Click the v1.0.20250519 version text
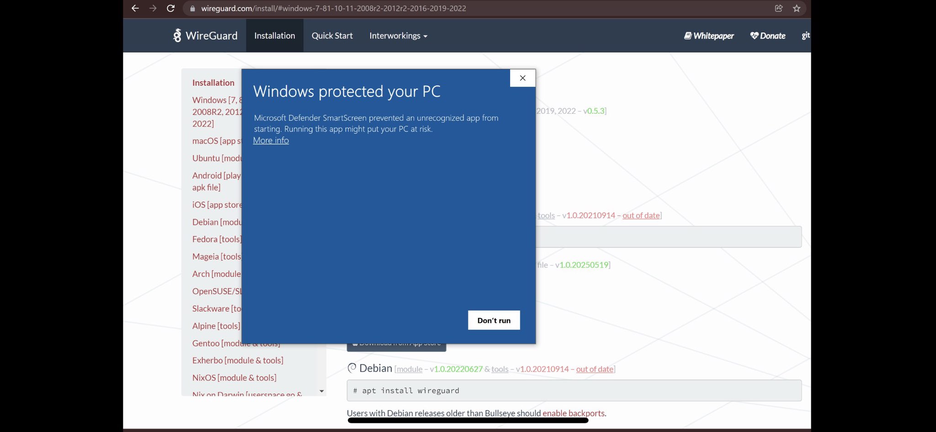The image size is (936, 432). 582,265
